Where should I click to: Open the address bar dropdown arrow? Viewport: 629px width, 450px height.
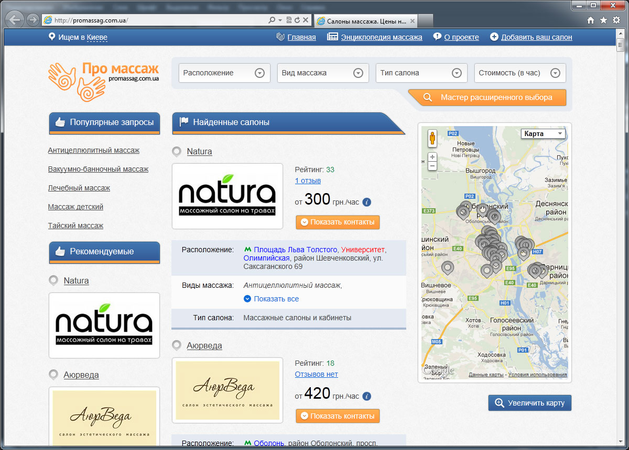tap(280, 20)
